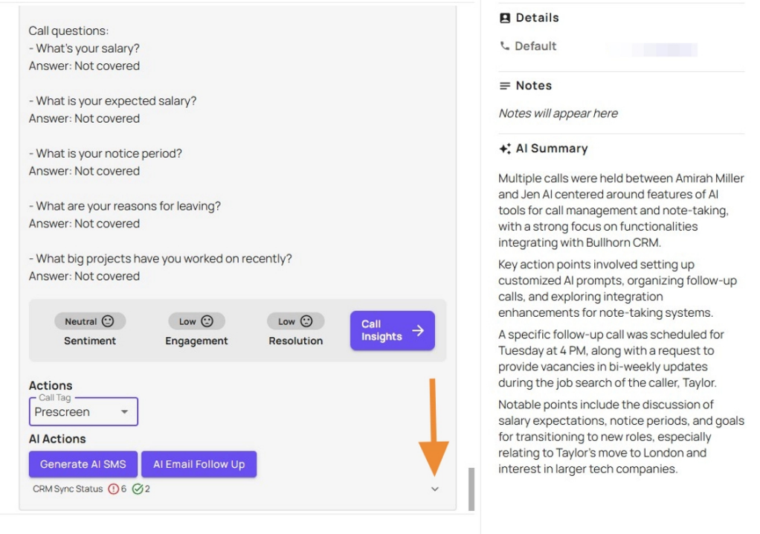Click the Low engagement face icon
This screenshot has height=534, width=760.
point(207,321)
